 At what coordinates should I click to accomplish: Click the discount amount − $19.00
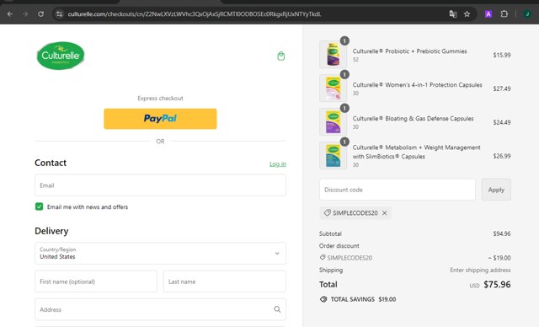499,258
